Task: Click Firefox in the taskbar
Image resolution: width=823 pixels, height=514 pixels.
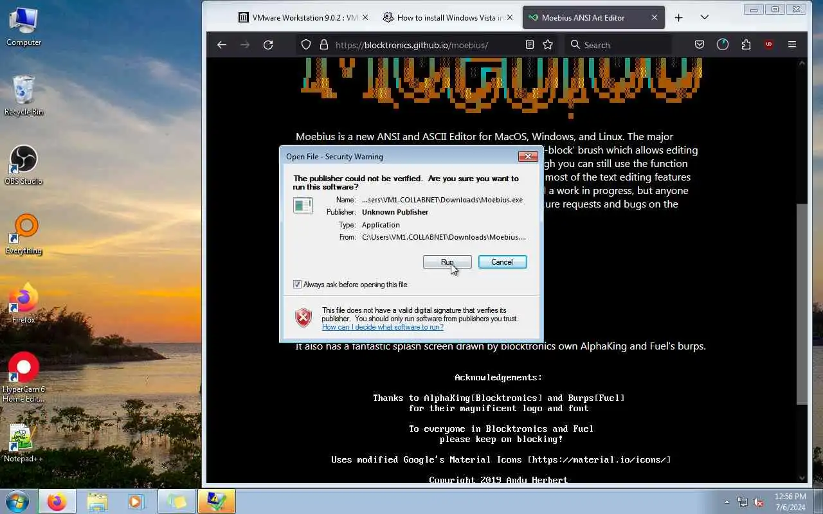Action: [x=57, y=502]
